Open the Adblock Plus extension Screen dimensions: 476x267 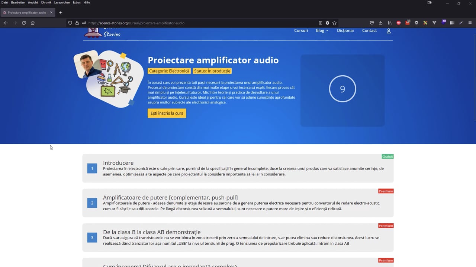399,23
